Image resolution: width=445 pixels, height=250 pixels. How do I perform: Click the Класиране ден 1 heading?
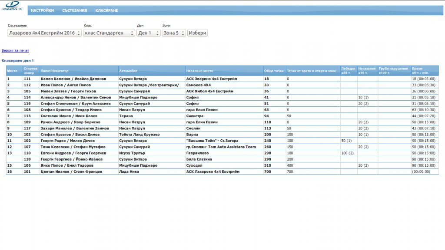[17, 61]
